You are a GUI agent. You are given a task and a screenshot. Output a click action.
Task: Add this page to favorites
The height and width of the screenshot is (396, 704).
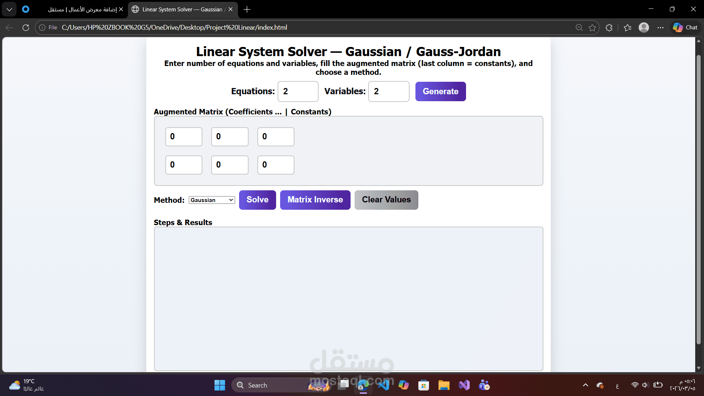593,27
